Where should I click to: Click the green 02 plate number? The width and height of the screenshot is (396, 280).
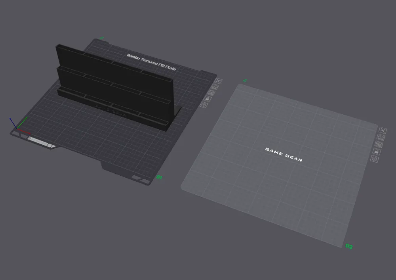tap(349, 246)
